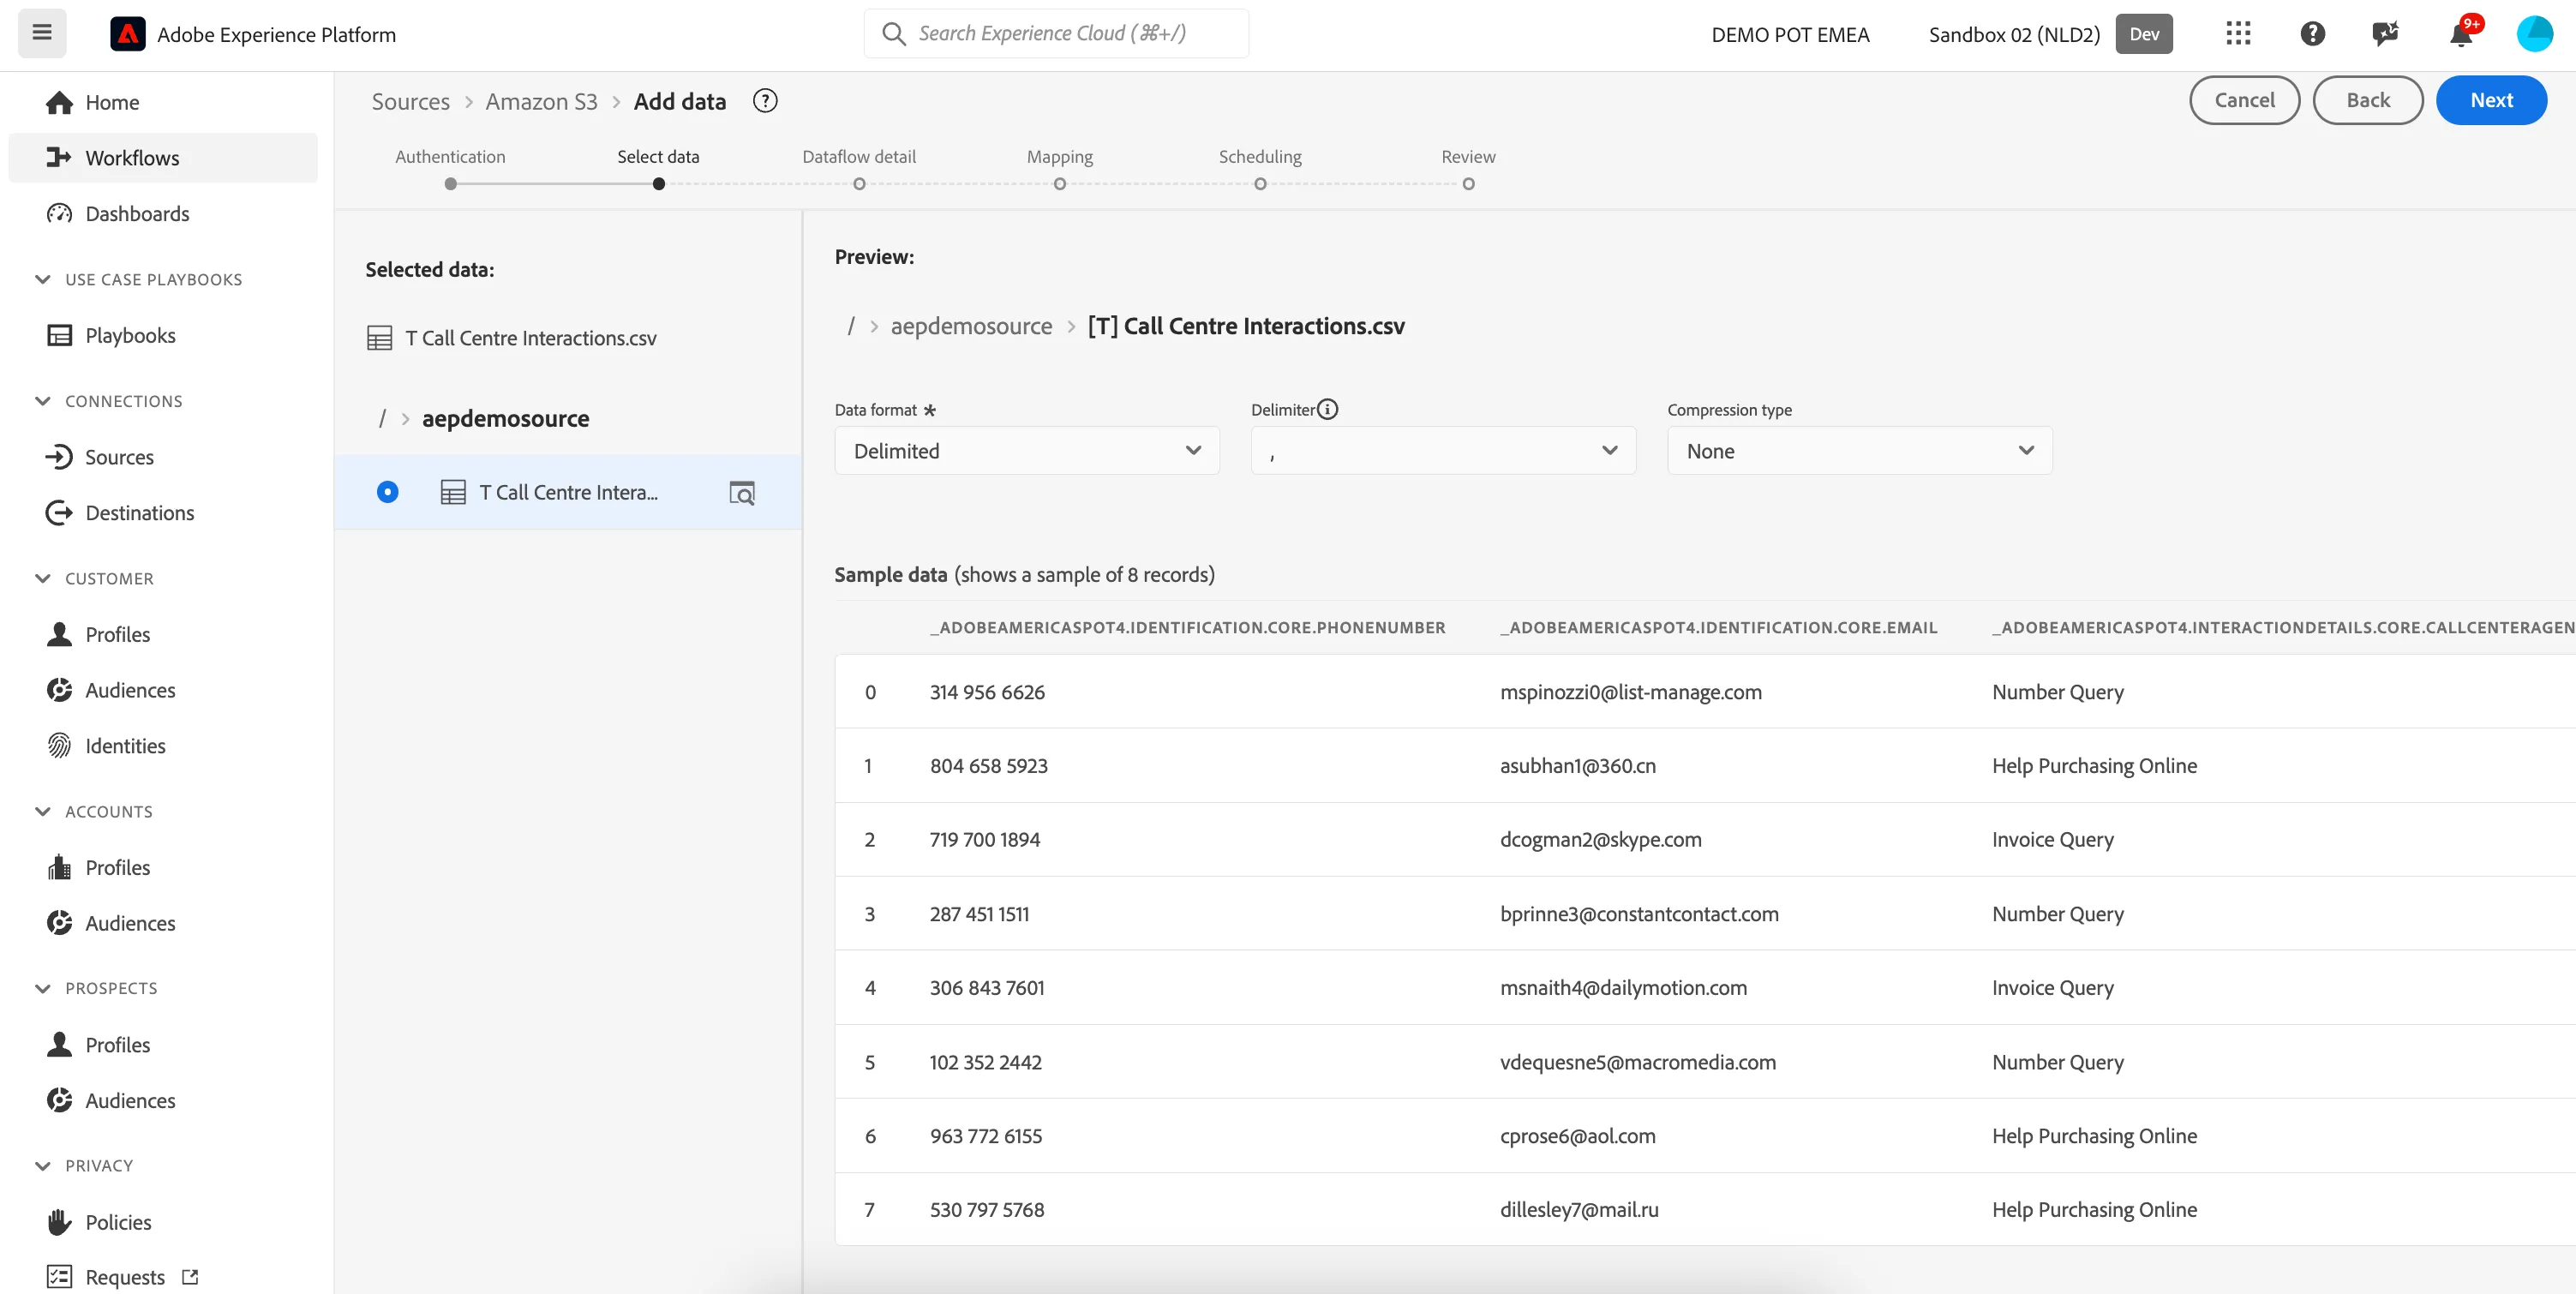This screenshot has width=2576, height=1294.
Task: Open the apps grid switcher
Action: click(x=2238, y=34)
